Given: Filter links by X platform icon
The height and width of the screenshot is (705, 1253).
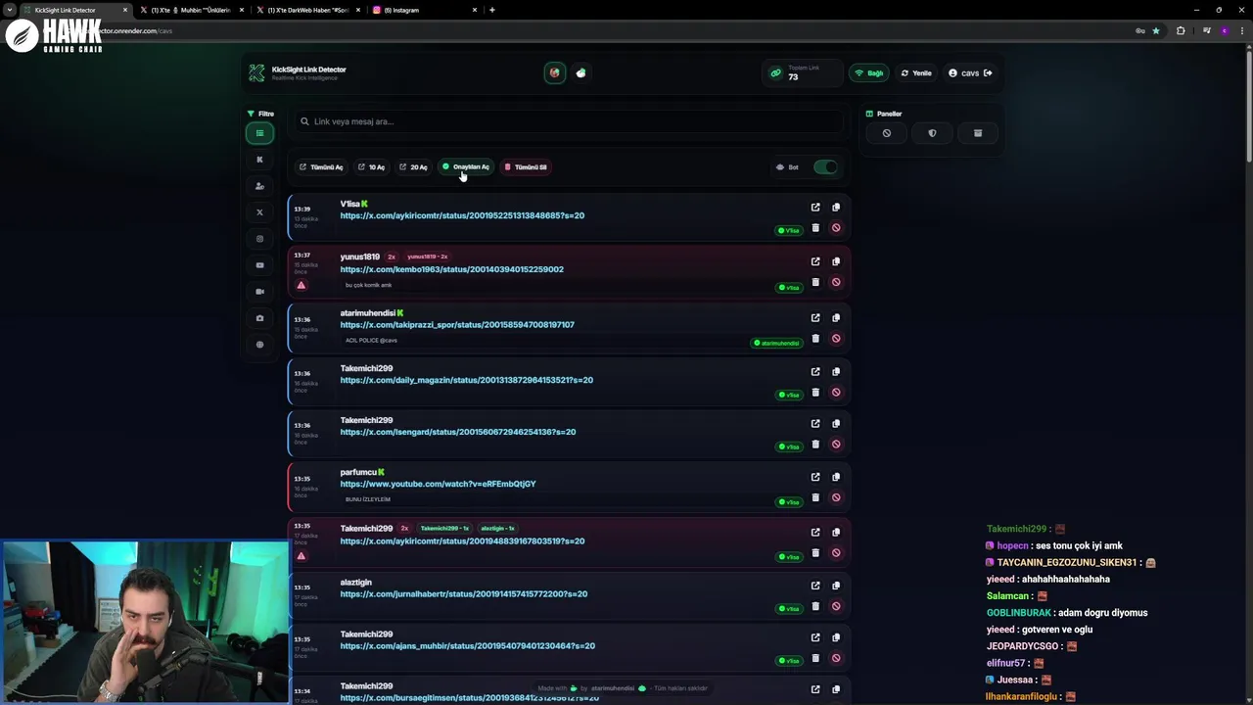Looking at the screenshot, I should tap(259, 212).
